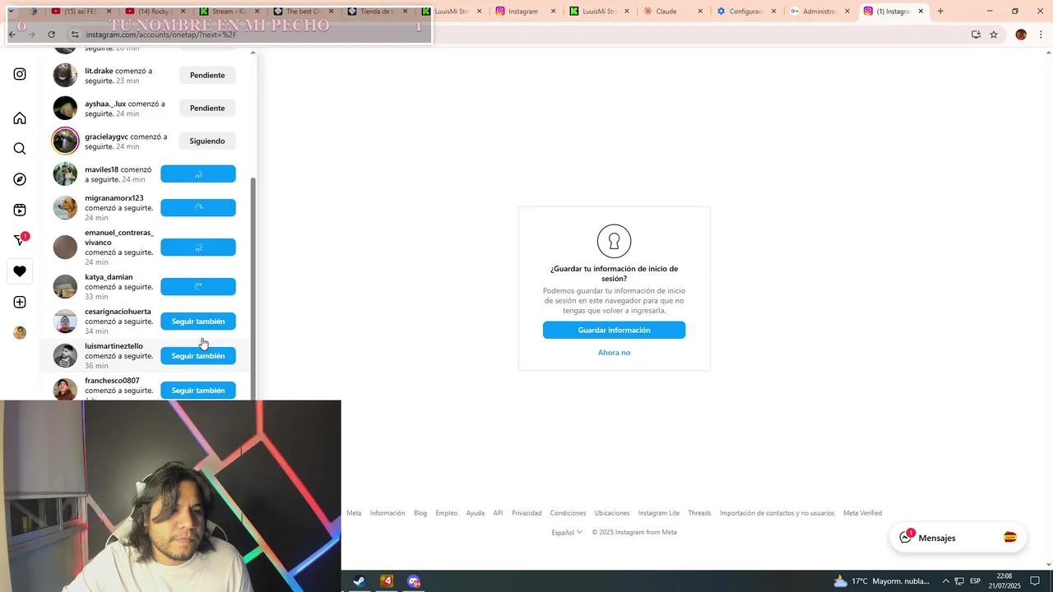The height and width of the screenshot is (592, 1053).
Task: Open the Español language dropdown
Action: click(x=567, y=532)
